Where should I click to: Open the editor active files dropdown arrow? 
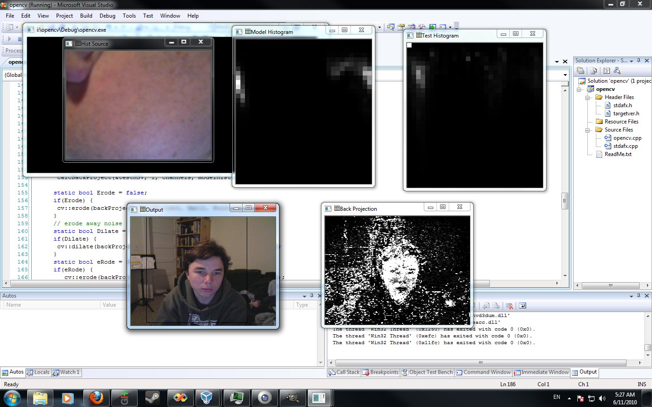(x=557, y=62)
